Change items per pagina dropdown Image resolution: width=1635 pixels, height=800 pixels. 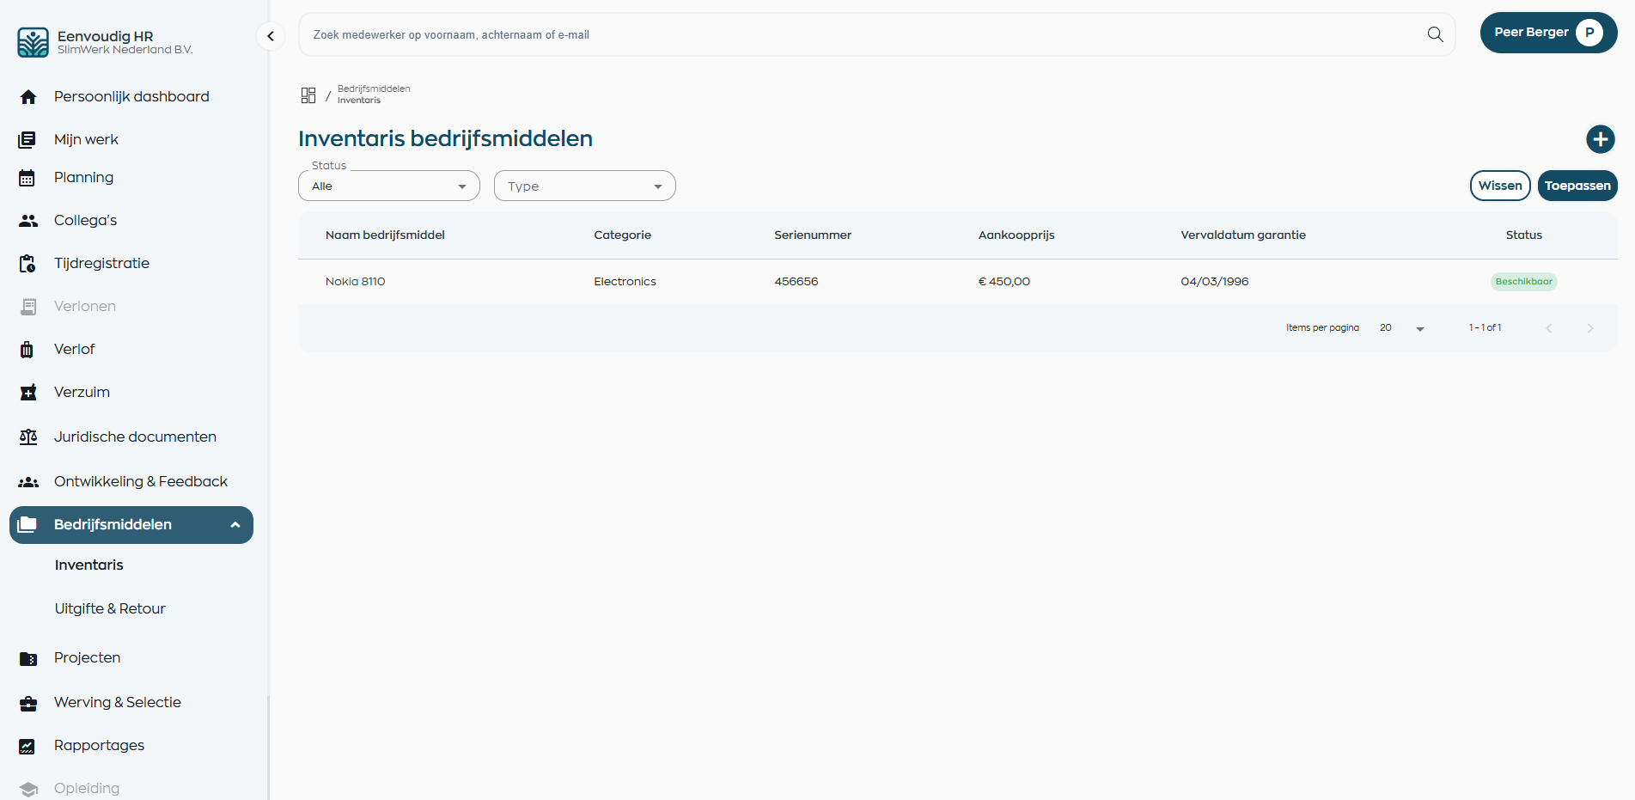tap(1402, 328)
